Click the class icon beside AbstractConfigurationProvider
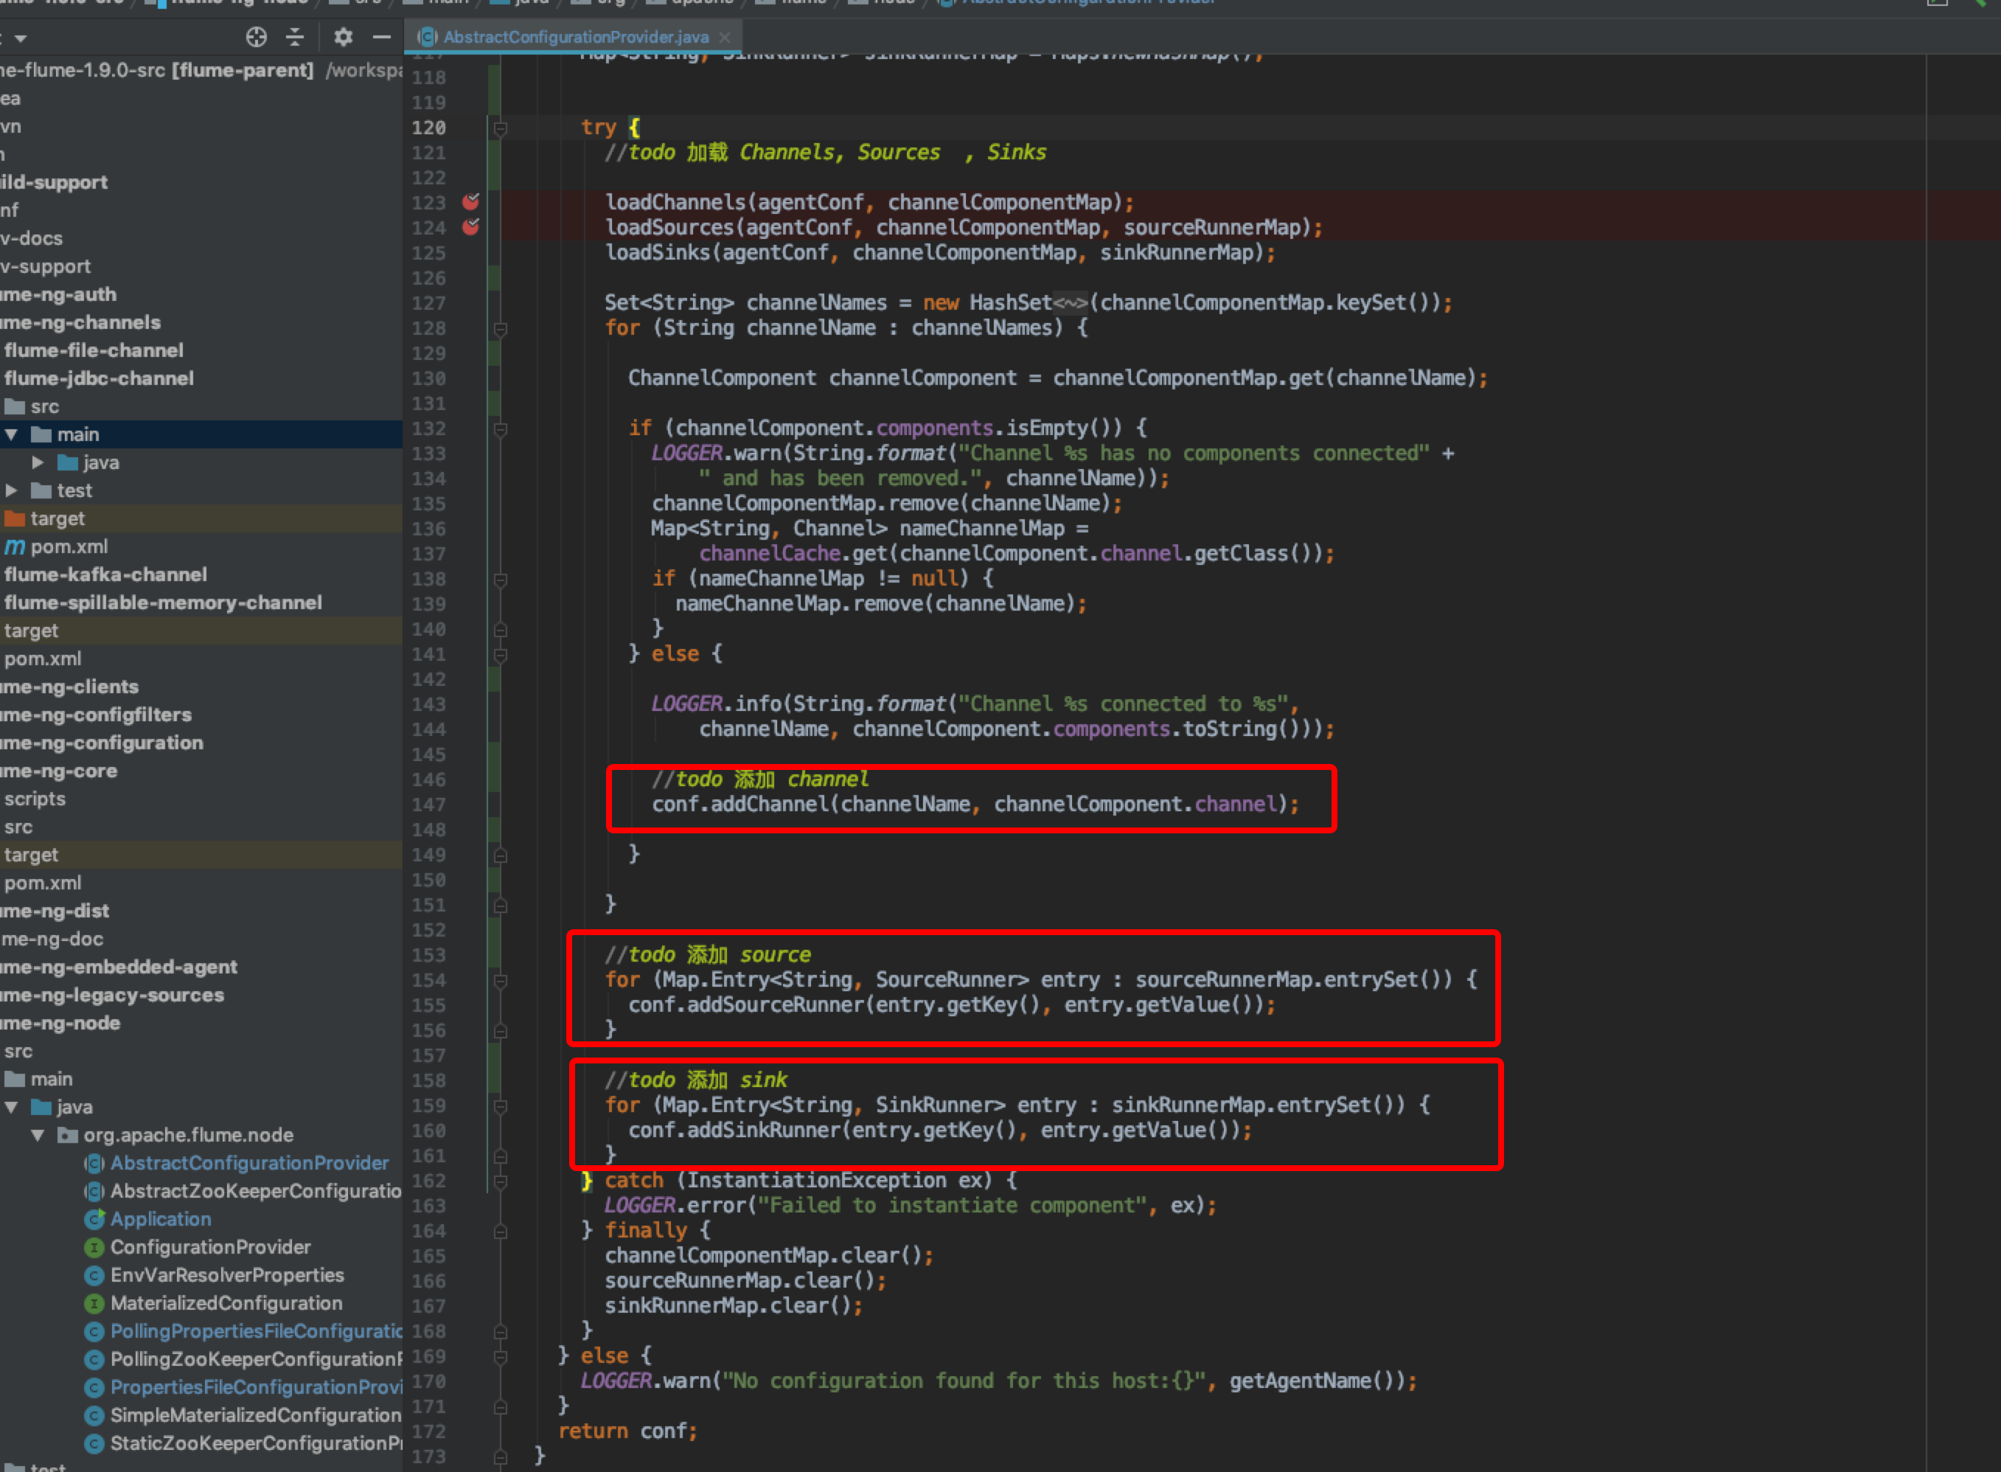 pos(94,1163)
